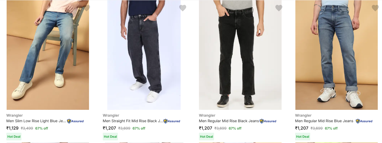Image resolution: width=382 pixels, height=143 pixels.
Task: Click the ₹1,129 price of first product
Action: pyautogui.click(x=12, y=128)
